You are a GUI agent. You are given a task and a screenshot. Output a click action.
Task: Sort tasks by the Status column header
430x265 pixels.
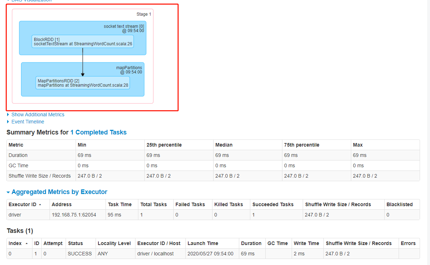point(75,243)
